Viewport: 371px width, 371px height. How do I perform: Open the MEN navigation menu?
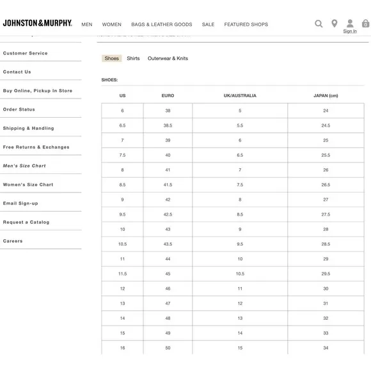point(87,24)
